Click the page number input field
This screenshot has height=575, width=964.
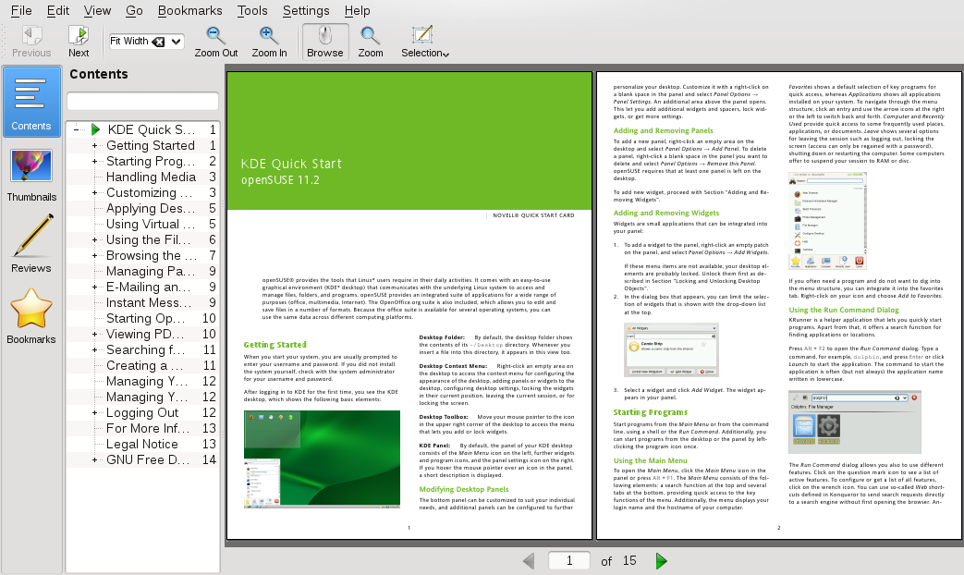coord(569,560)
